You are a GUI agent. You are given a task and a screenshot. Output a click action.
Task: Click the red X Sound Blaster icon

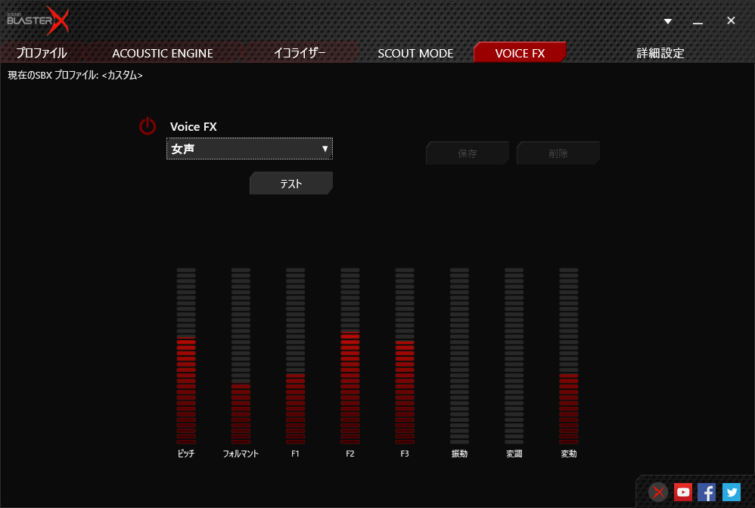659,492
